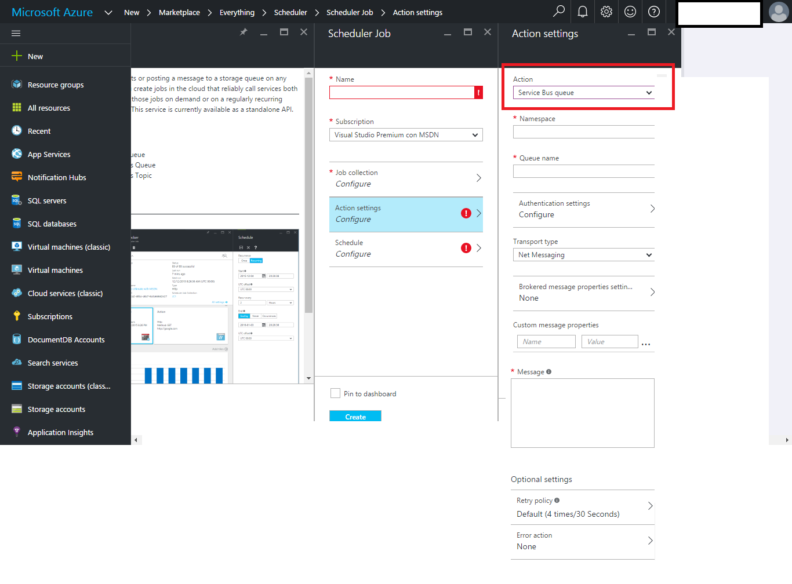The width and height of the screenshot is (792, 584).
Task: Click the pin icon on Scheduler blade
Action: 244,32
